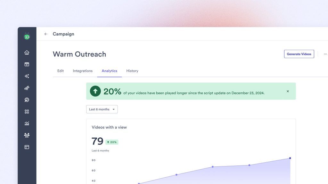This screenshot has width=328, height=184.
Task: Click the green robot logo in sidebar
Action: tap(27, 36)
